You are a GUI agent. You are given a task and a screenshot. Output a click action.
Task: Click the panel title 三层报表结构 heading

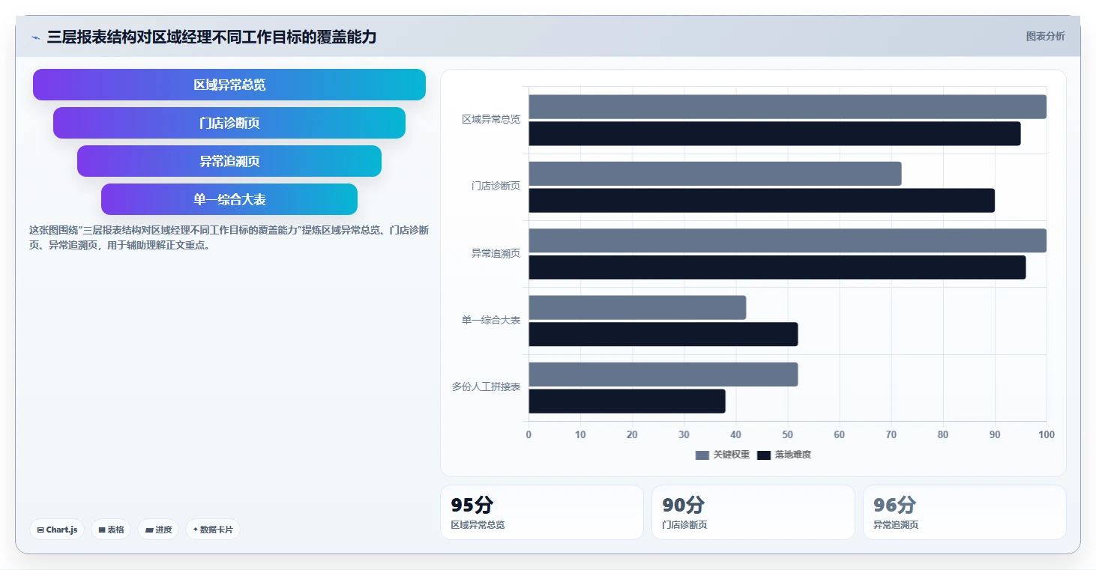(x=211, y=37)
